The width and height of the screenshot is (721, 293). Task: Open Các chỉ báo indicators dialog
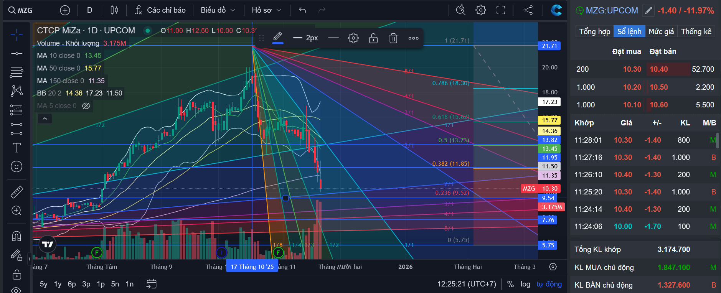tap(160, 10)
